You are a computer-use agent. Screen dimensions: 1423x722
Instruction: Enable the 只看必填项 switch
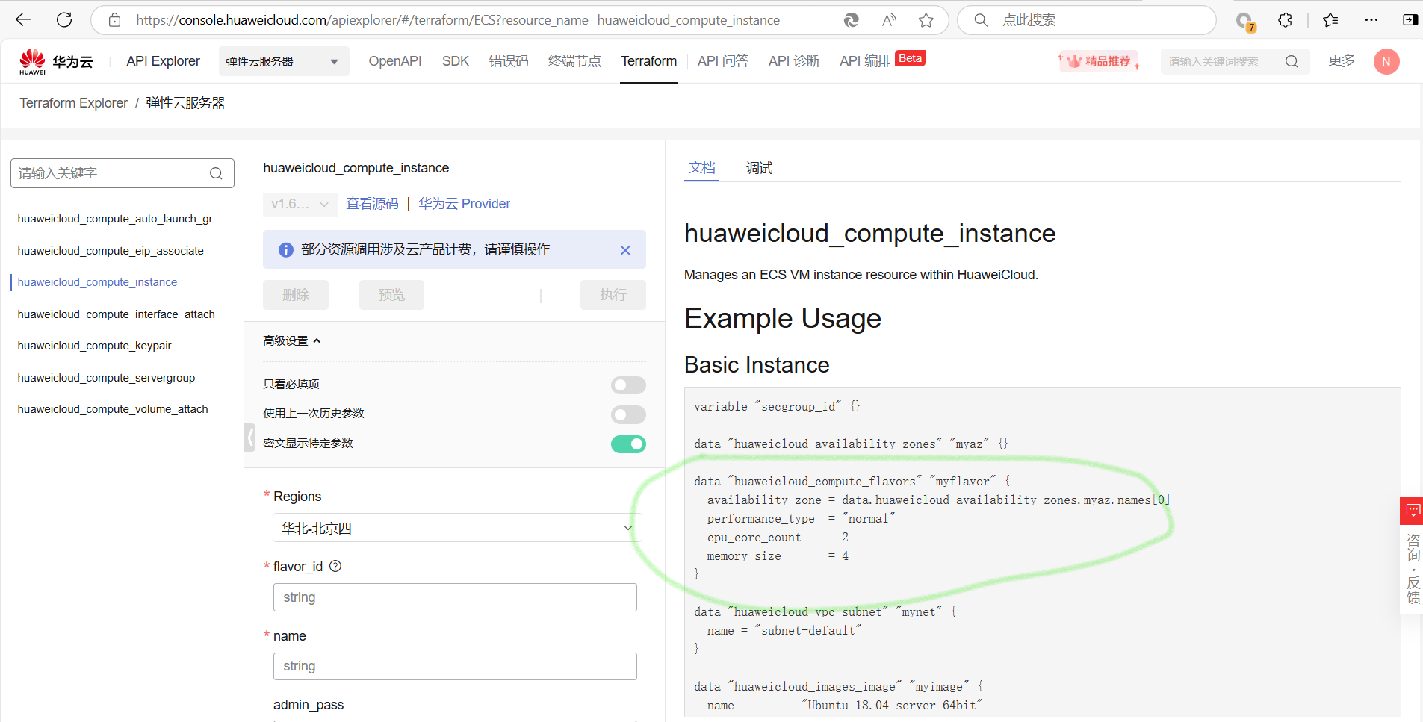point(628,385)
